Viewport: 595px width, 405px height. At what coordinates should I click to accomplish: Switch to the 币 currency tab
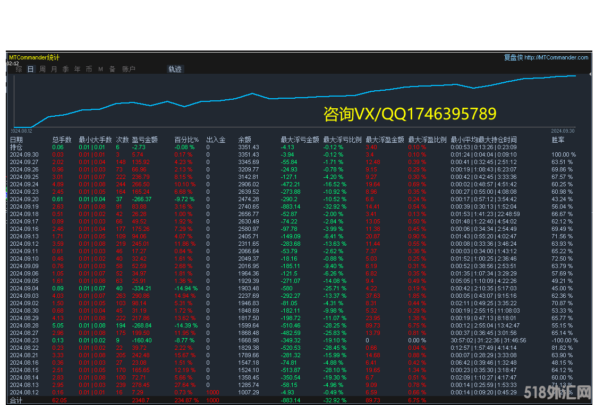(89, 69)
